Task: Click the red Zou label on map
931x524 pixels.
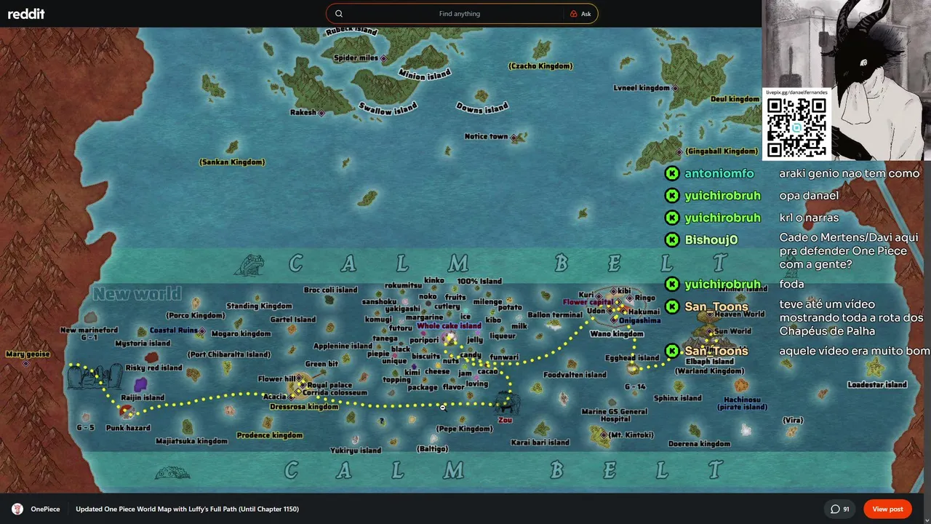Action: click(x=505, y=420)
